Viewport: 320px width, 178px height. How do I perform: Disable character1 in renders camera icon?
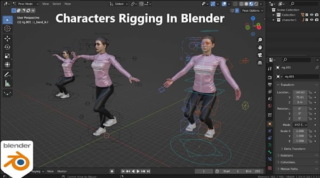tap(317, 20)
